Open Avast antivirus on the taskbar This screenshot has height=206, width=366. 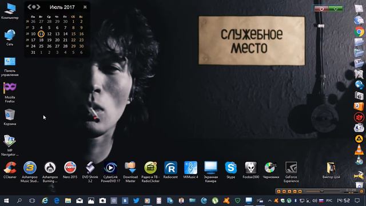tap(226, 201)
